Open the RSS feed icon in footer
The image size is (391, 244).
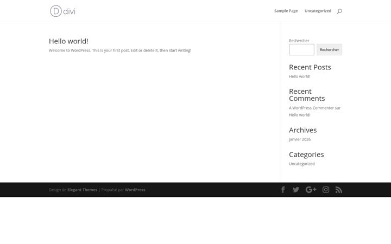click(339, 190)
